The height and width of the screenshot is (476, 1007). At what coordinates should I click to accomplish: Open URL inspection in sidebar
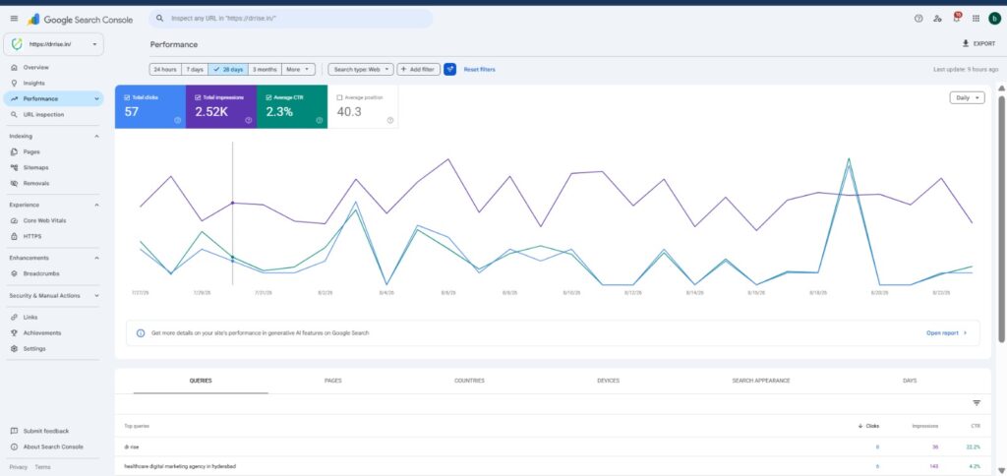pos(53,114)
